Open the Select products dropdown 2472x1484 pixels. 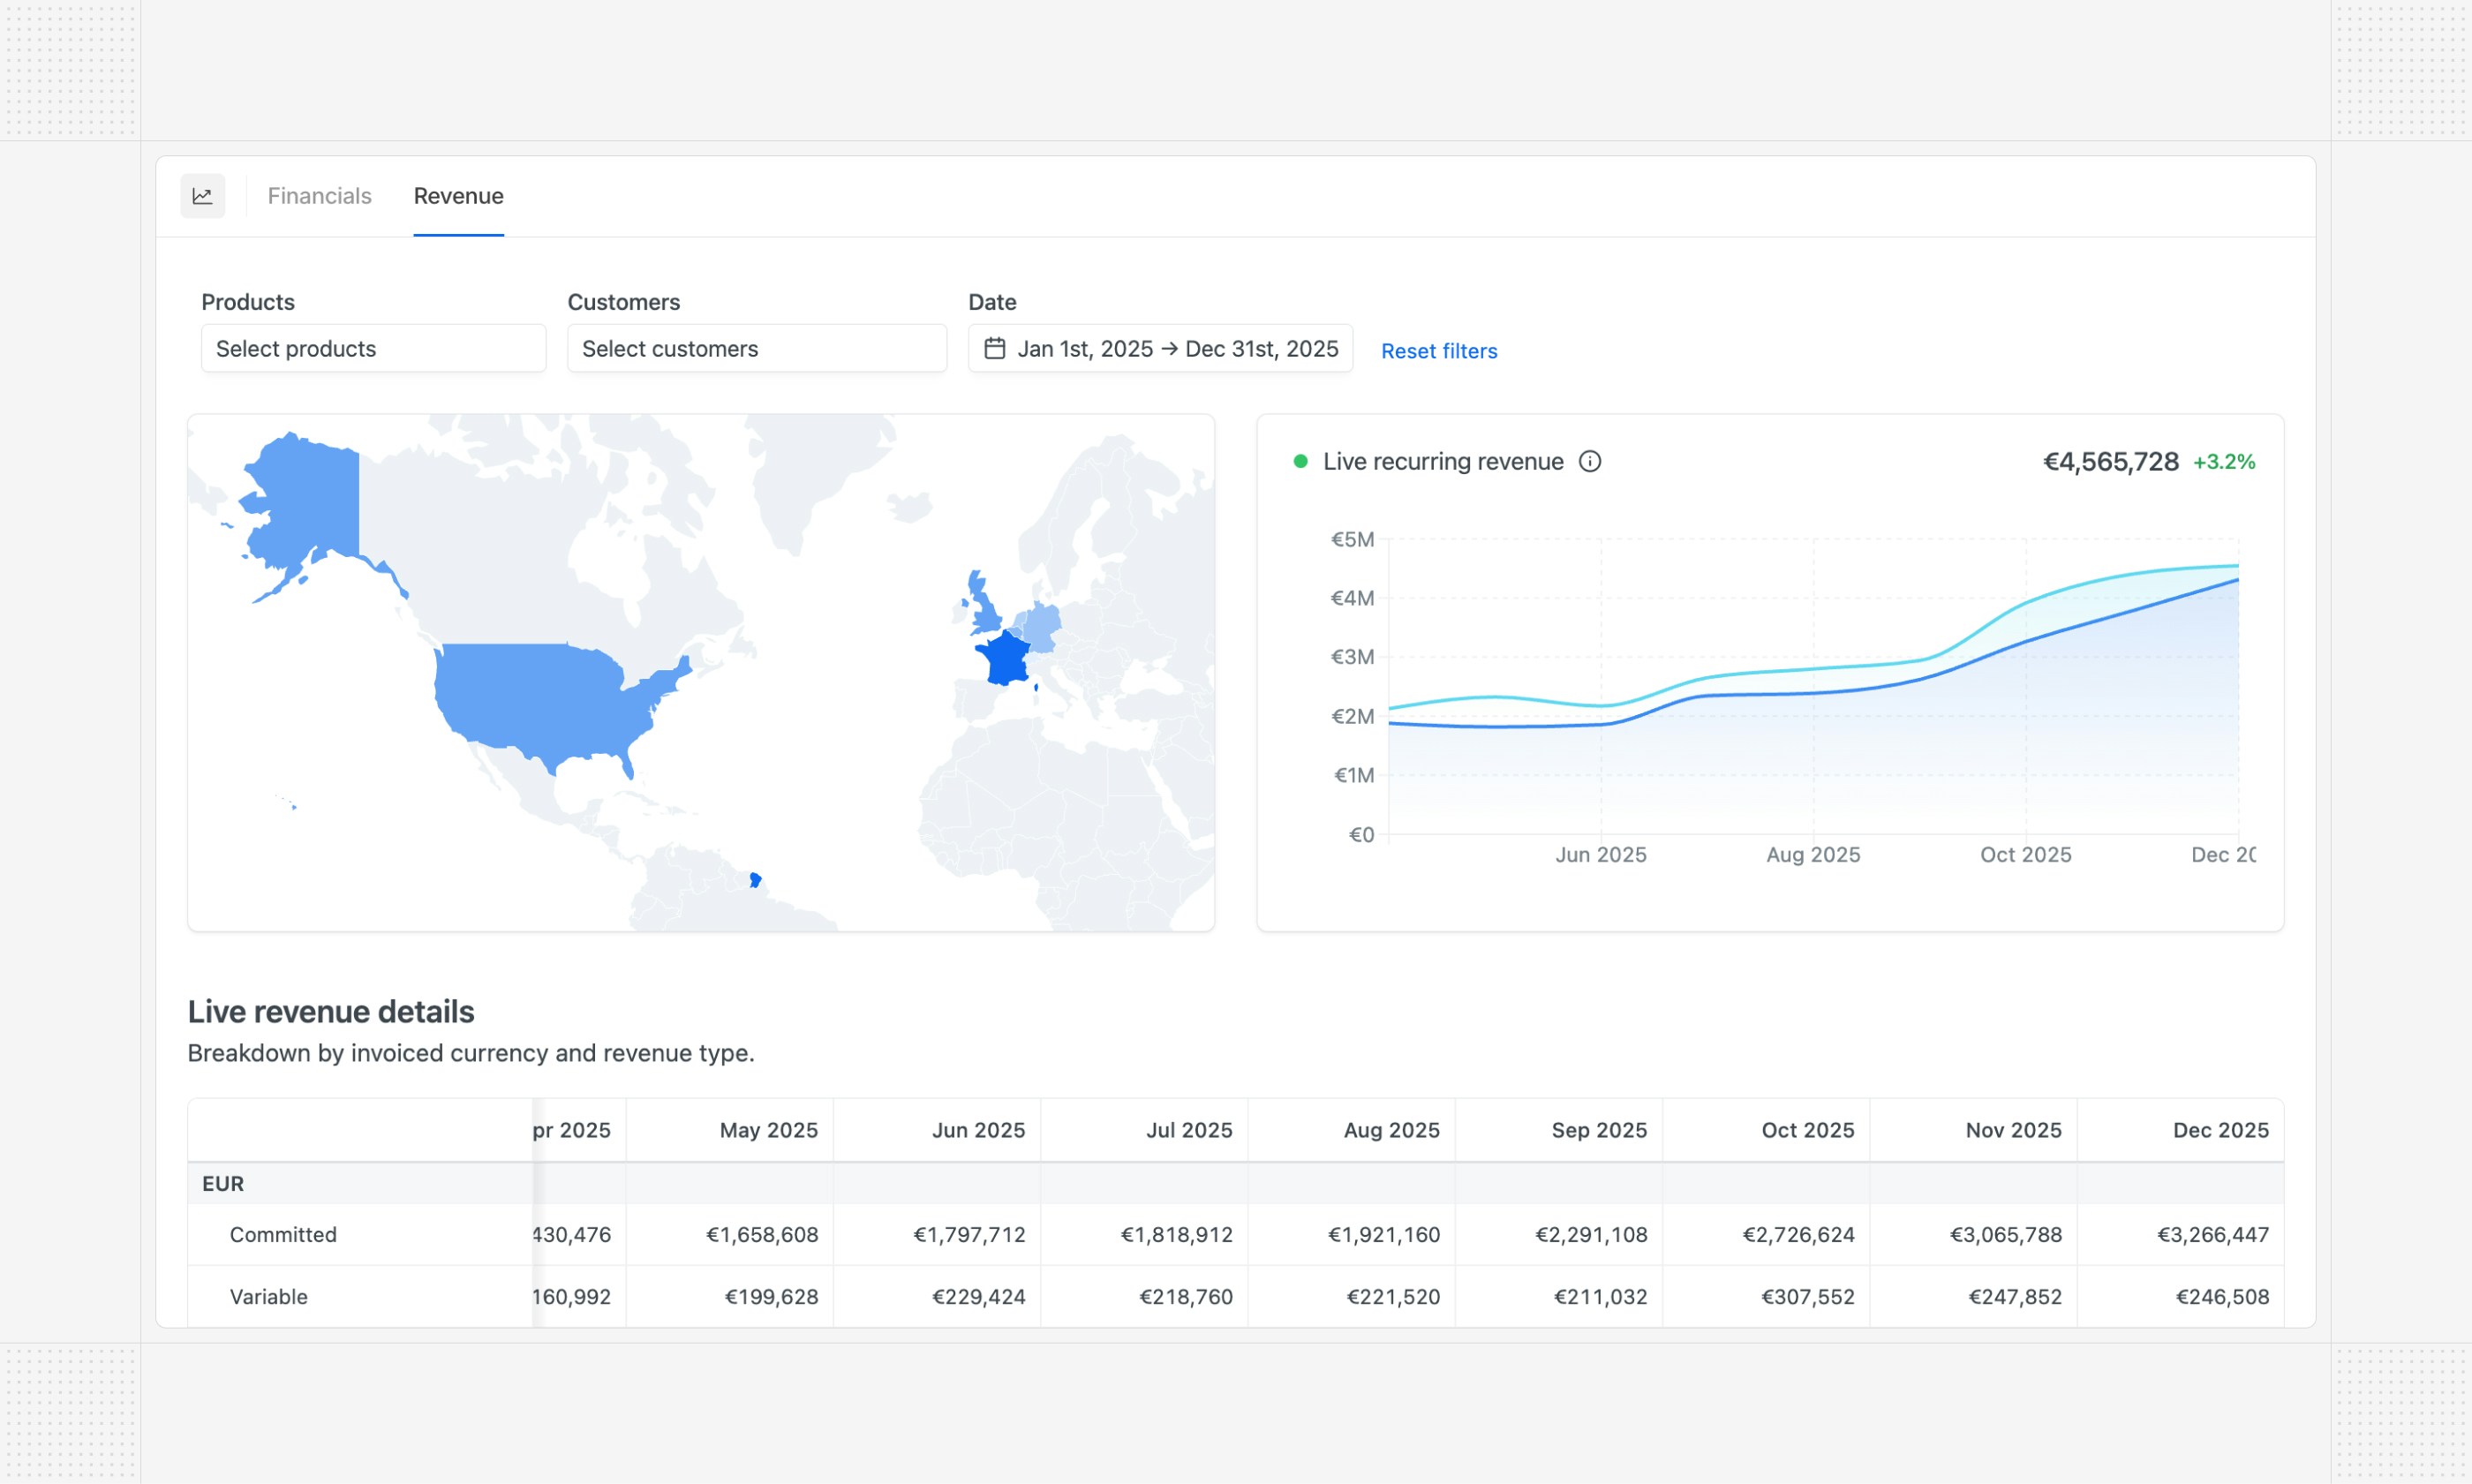coord(373,348)
